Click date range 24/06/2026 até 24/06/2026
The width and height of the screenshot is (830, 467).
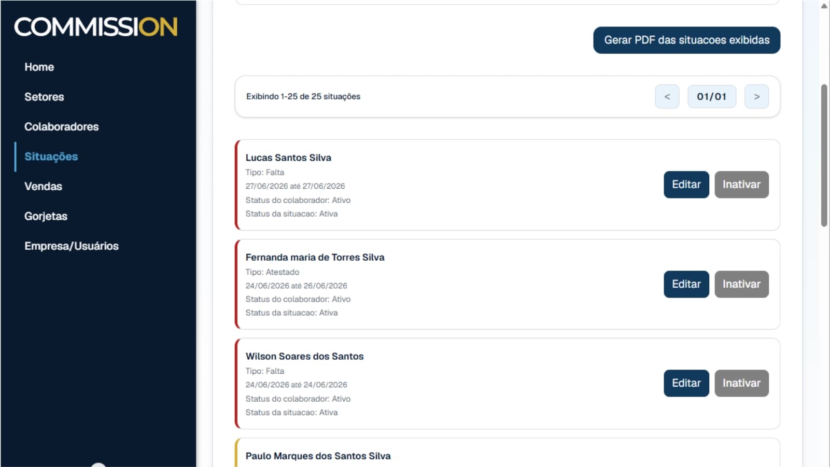[x=297, y=385]
